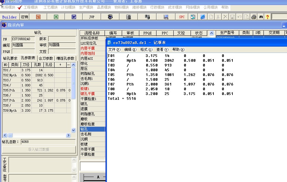Open the Word icon in toolbar
Viewport: 287px width, 182px height.
[x=74, y=17]
